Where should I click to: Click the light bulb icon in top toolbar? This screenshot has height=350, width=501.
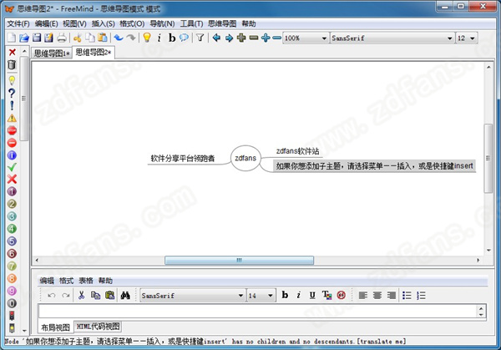pyautogui.click(x=147, y=38)
